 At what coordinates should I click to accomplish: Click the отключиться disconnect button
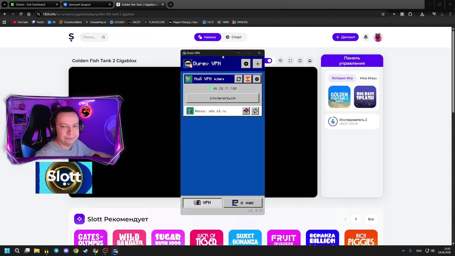223,98
